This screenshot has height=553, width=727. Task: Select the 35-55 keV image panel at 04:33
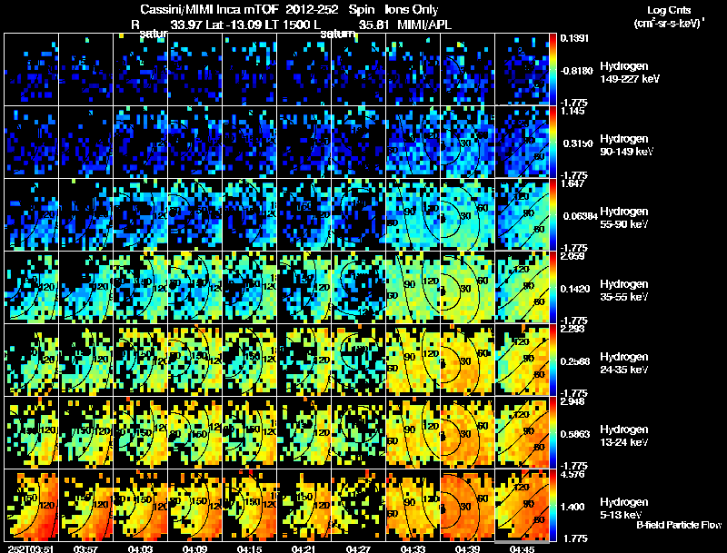[x=413, y=287]
